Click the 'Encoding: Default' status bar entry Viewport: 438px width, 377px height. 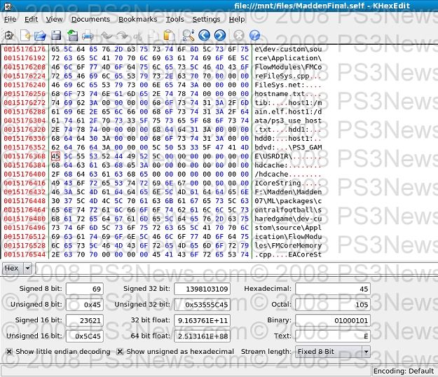click(x=404, y=371)
